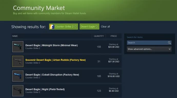Click Counter-Strike 2 subtitle under Cobalt Disruption

(x=33, y=78)
